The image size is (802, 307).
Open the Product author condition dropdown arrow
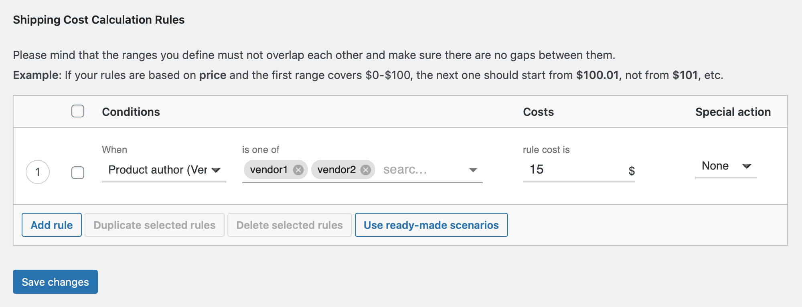coord(215,170)
